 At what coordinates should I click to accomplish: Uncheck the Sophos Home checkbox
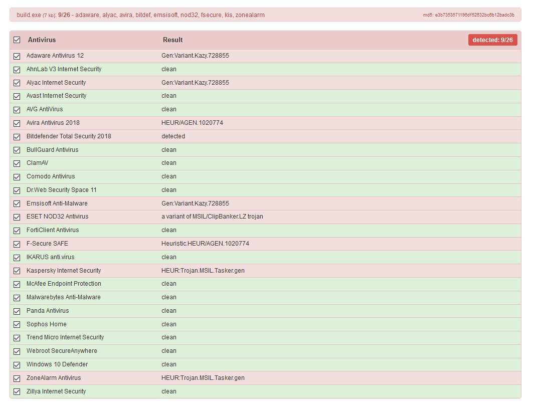coord(17,324)
